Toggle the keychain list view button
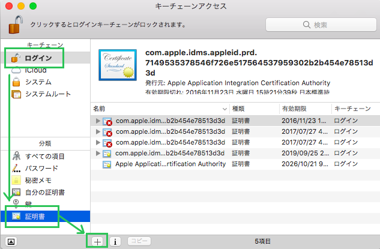Image resolution: width=380 pixels, height=249 pixels. [11, 241]
